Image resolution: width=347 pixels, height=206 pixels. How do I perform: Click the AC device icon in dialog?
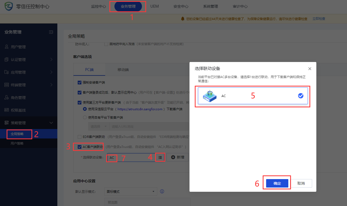coord(210,96)
